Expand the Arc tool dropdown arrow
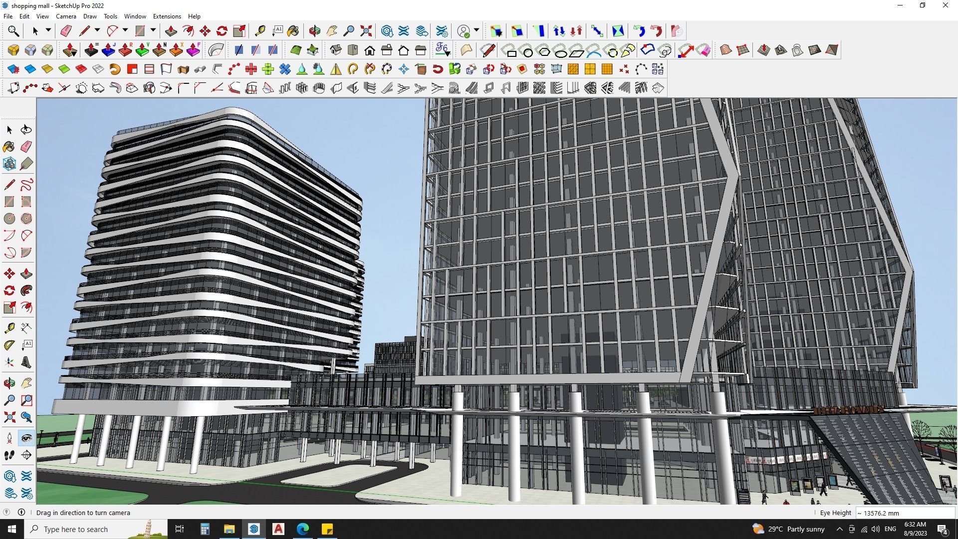Image resolution: width=958 pixels, height=539 pixels. pos(125,30)
